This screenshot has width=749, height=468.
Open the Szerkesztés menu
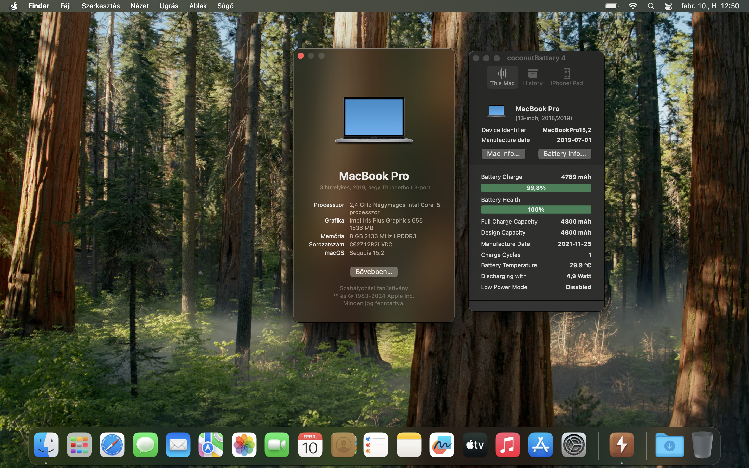[101, 6]
